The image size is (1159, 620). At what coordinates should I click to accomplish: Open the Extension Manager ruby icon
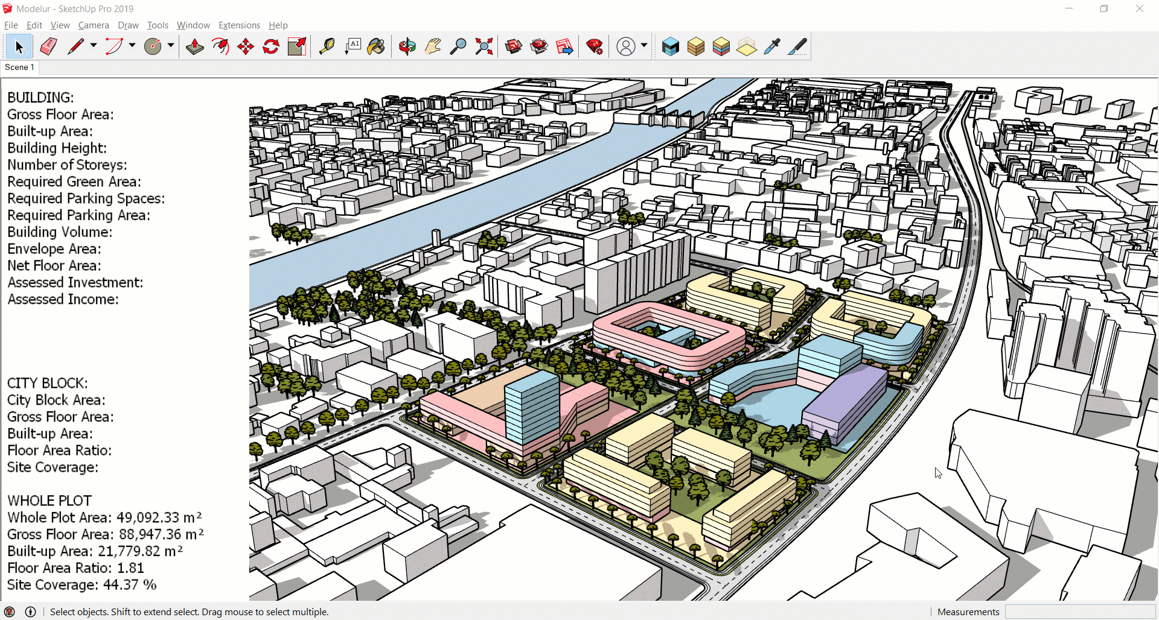coord(595,46)
